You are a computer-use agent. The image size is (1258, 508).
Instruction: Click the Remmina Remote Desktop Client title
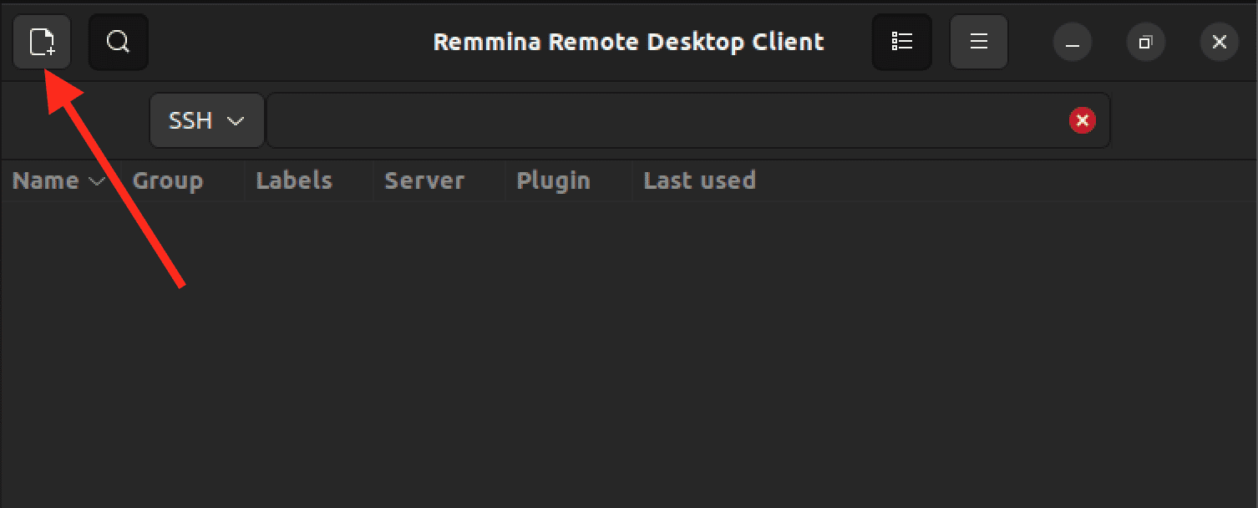click(x=628, y=42)
